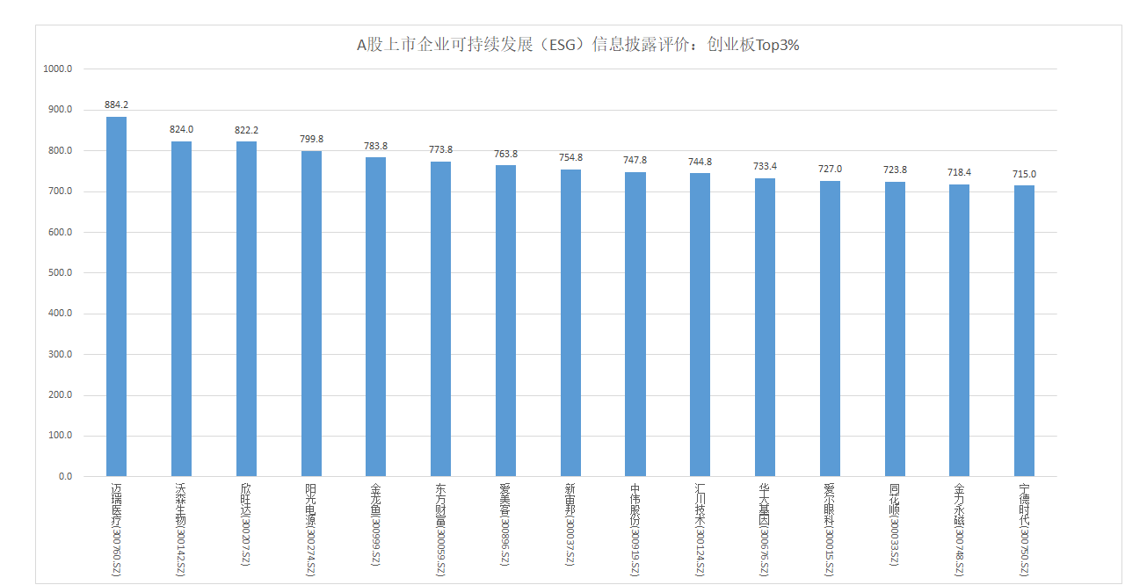Click the 799.8 data label

pyautogui.click(x=311, y=139)
